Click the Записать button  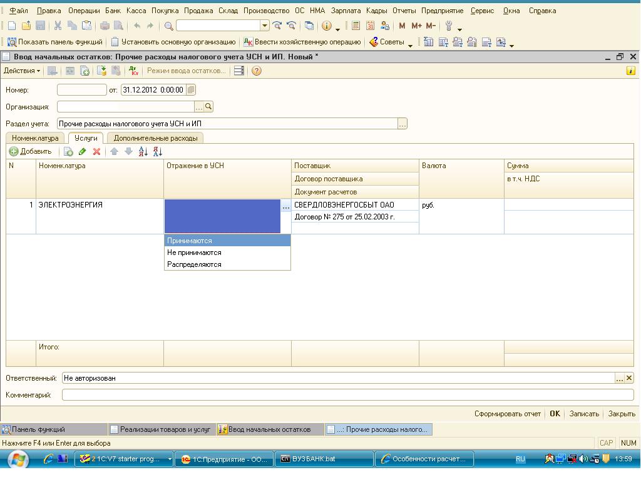(584, 414)
